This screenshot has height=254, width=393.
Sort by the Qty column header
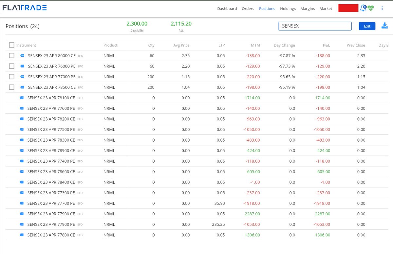tap(151, 45)
